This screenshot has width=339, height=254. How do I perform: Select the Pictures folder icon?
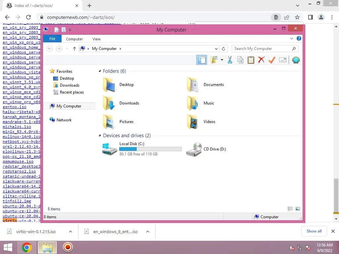point(109,122)
